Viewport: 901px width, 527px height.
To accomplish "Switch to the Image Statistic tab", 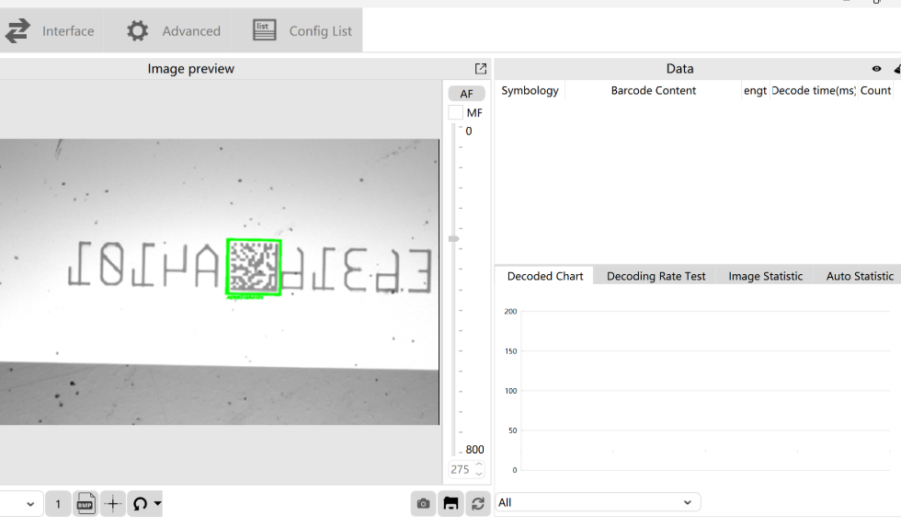I will [765, 276].
